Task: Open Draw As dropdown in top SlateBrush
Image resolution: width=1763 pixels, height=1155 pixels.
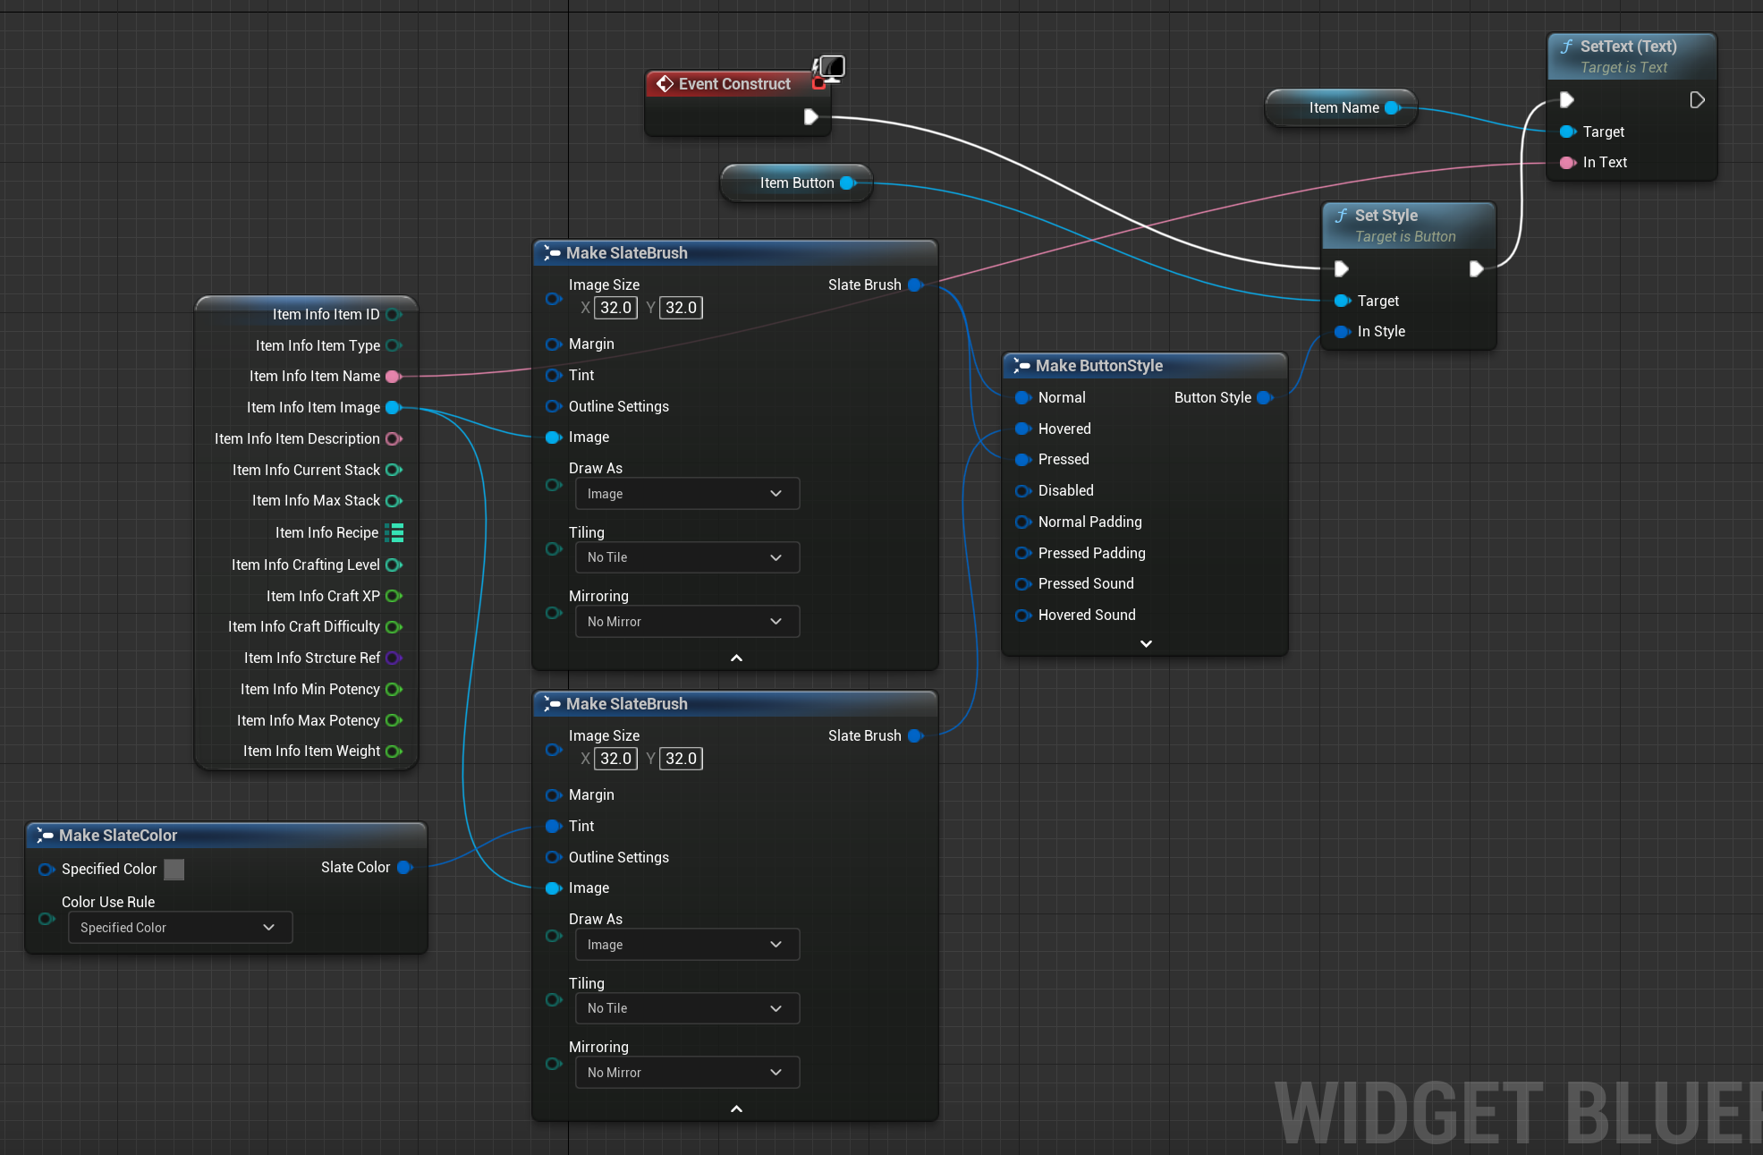Action: (686, 494)
